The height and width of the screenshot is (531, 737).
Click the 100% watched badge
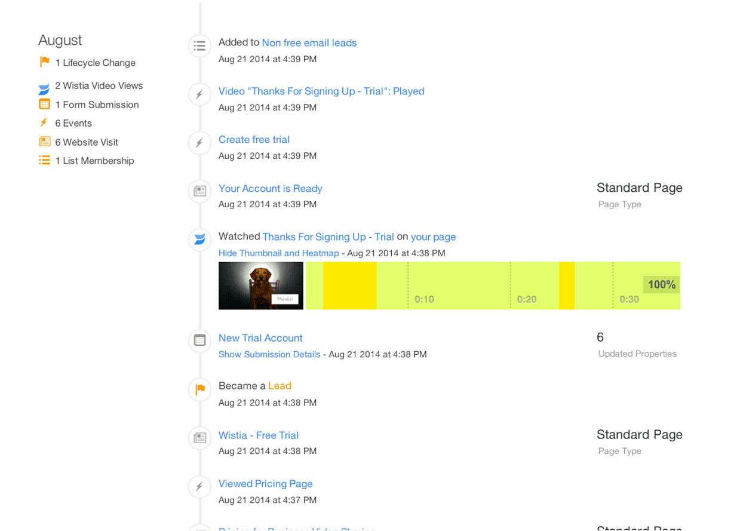[x=661, y=284]
